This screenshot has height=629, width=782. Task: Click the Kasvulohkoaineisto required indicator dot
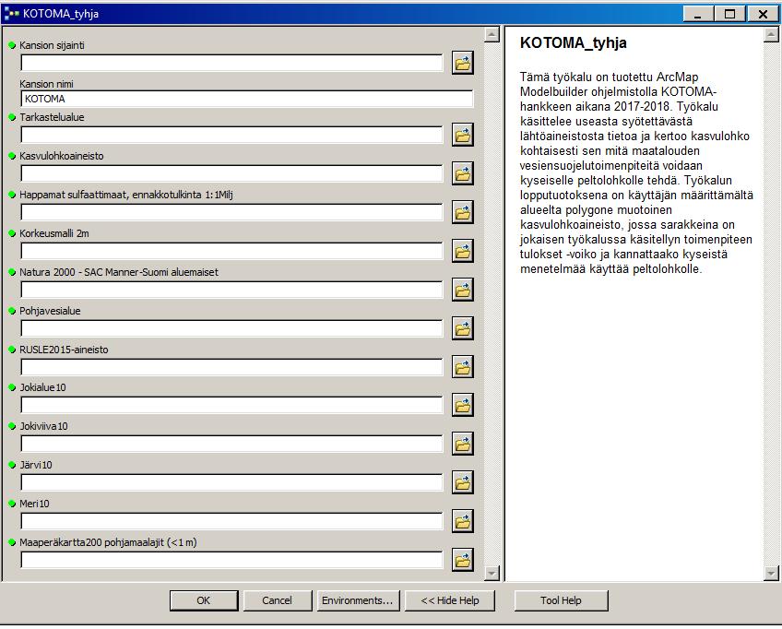[13, 156]
